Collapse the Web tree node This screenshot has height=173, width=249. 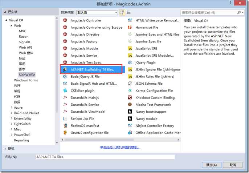pyautogui.click(x=11, y=25)
